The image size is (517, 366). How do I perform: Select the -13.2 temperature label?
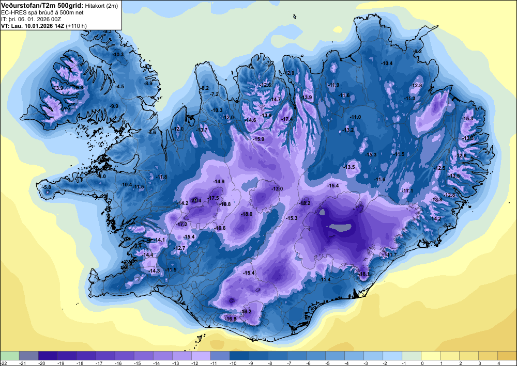click(x=348, y=130)
